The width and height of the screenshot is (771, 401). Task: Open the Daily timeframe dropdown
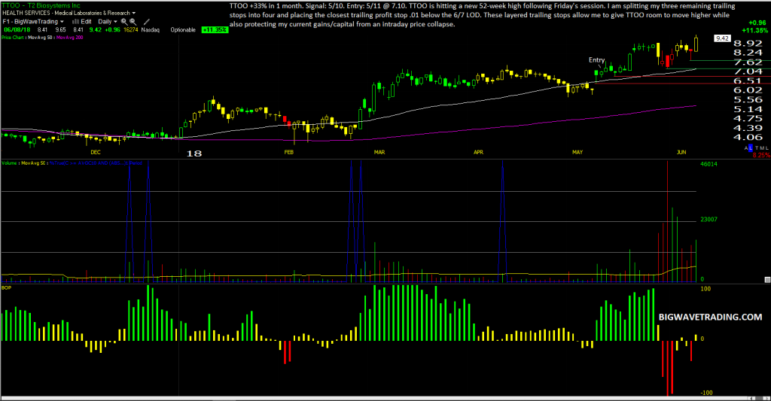[x=108, y=22]
